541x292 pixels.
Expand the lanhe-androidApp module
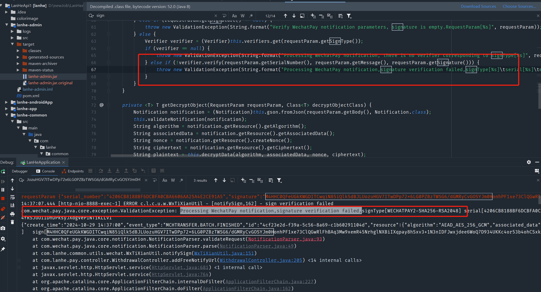click(6, 102)
